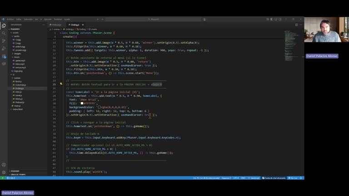349x196 pixels.
Task: Collapse the music folder
Action: pyautogui.click(x=17, y=57)
